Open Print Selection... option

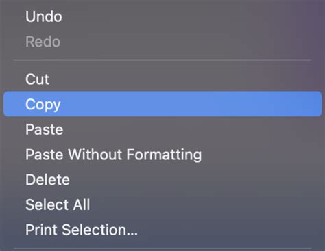pyautogui.click(x=162, y=230)
